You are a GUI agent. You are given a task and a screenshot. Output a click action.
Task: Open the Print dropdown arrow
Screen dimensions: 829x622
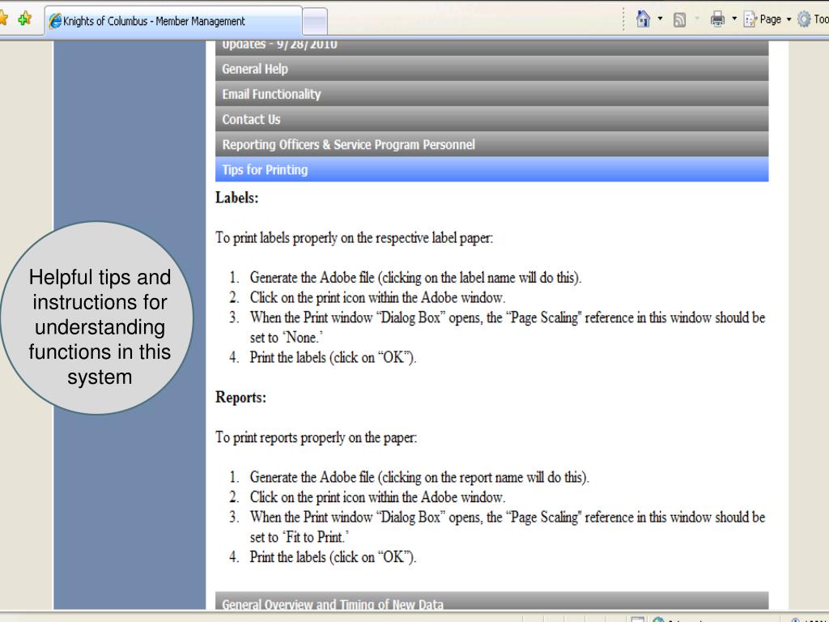[733, 19]
